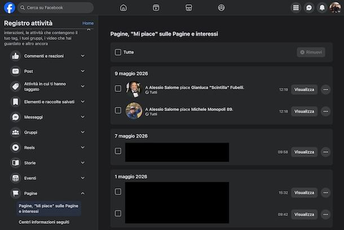
Task: Collapse the top sidebar section arrow
Action: (x=89, y=30)
